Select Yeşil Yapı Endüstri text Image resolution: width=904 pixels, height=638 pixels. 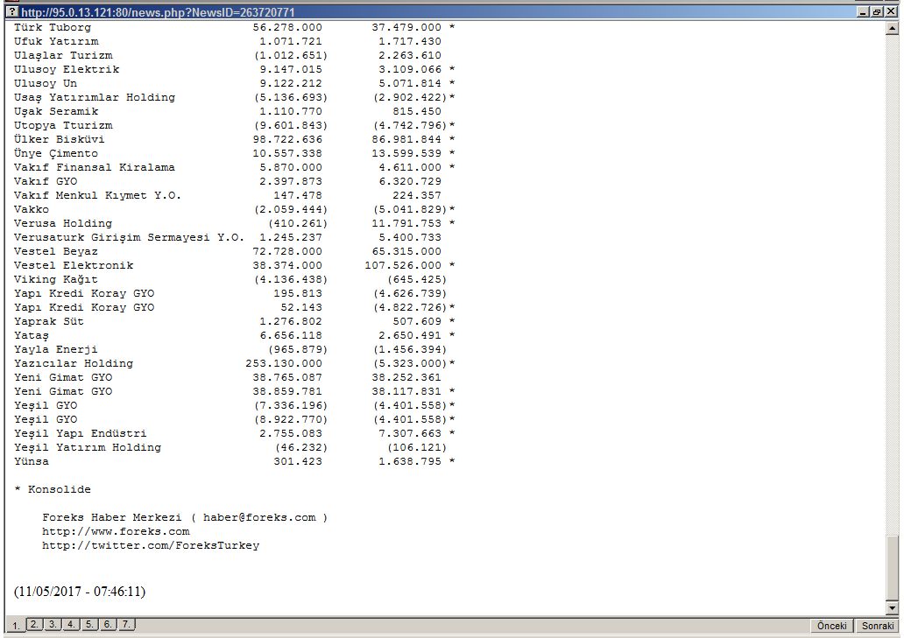[81, 433]
